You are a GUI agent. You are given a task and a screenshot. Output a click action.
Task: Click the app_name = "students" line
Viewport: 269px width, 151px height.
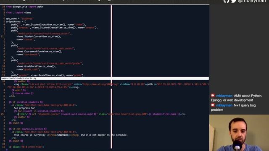(20, 18)
